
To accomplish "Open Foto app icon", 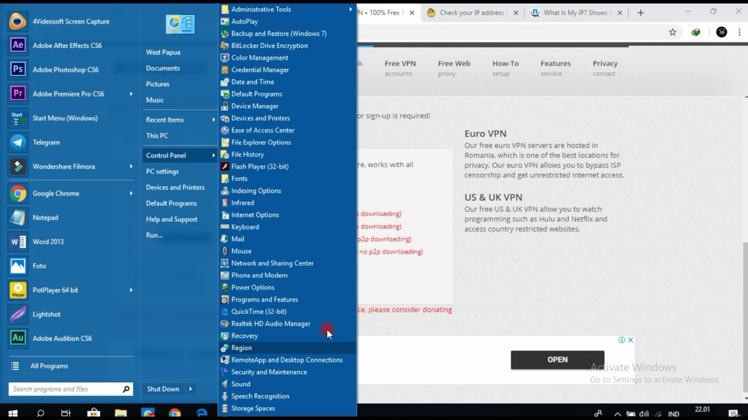I will 18,266.
